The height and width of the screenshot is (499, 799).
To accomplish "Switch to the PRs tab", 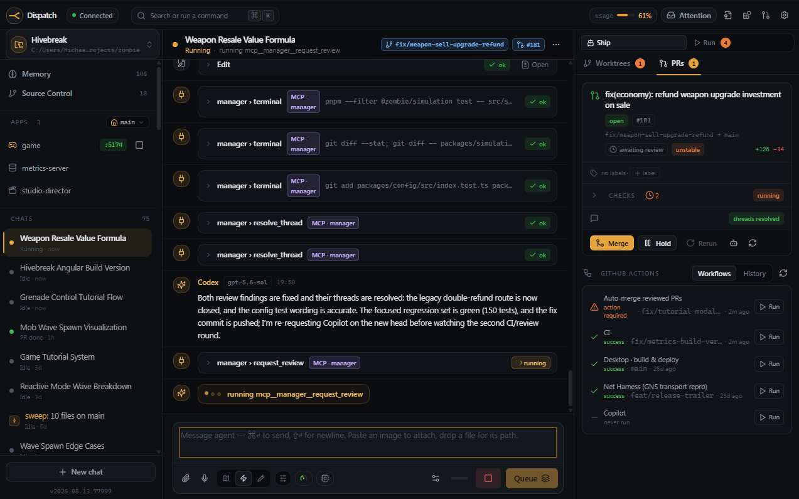I will pyautogui.click(x=678, y=63).
